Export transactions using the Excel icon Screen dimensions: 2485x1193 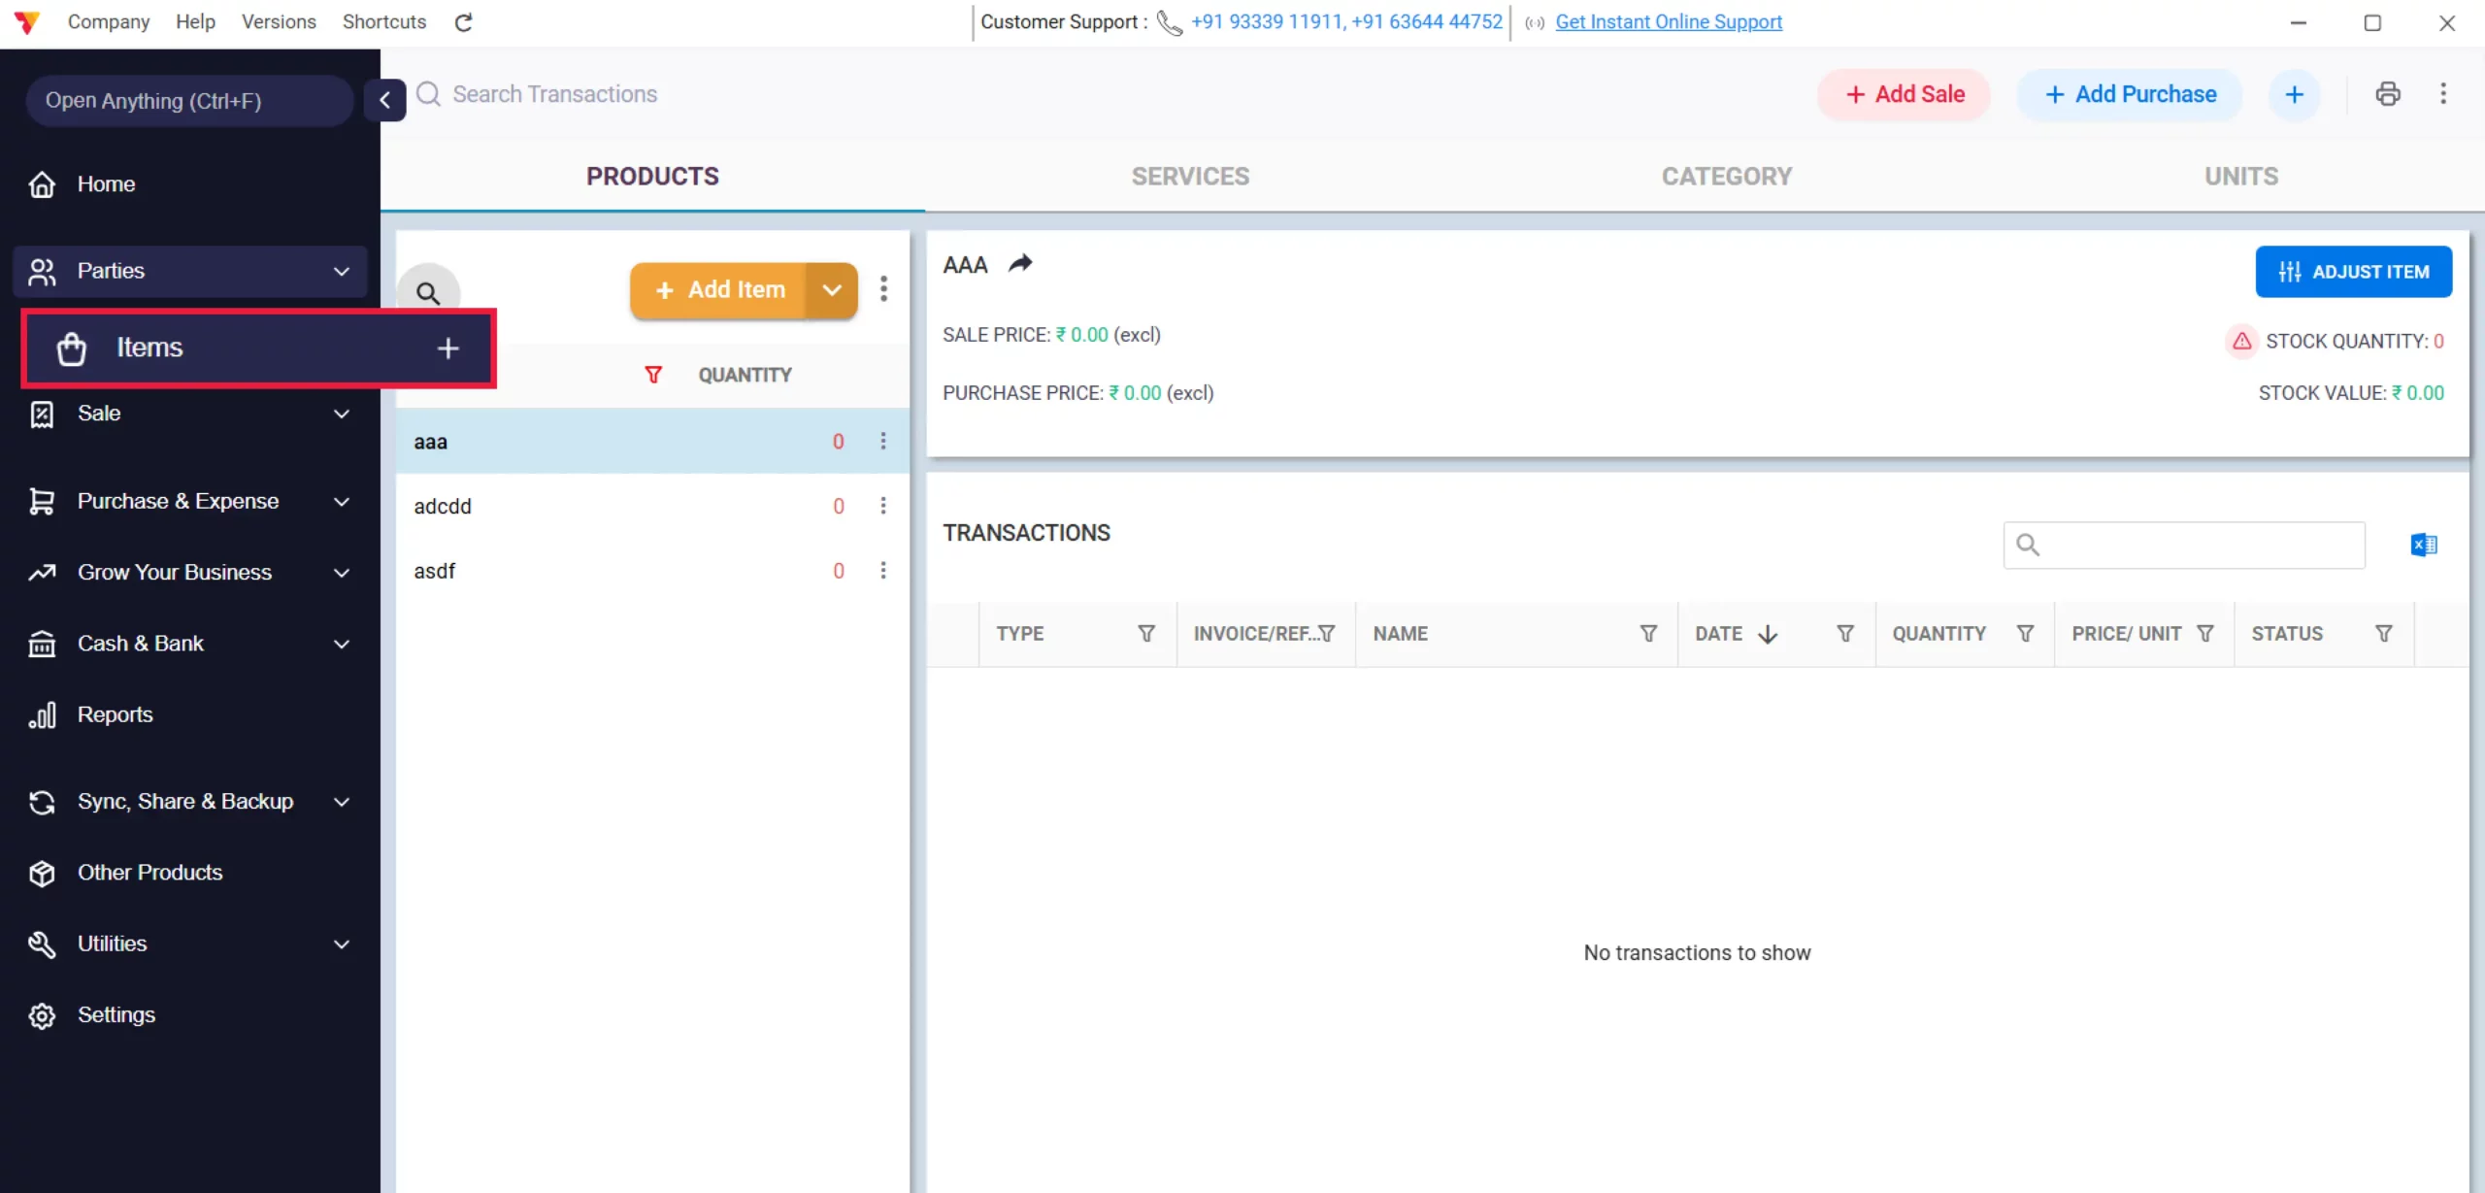pyautogui.click(x=2423, y=545)
